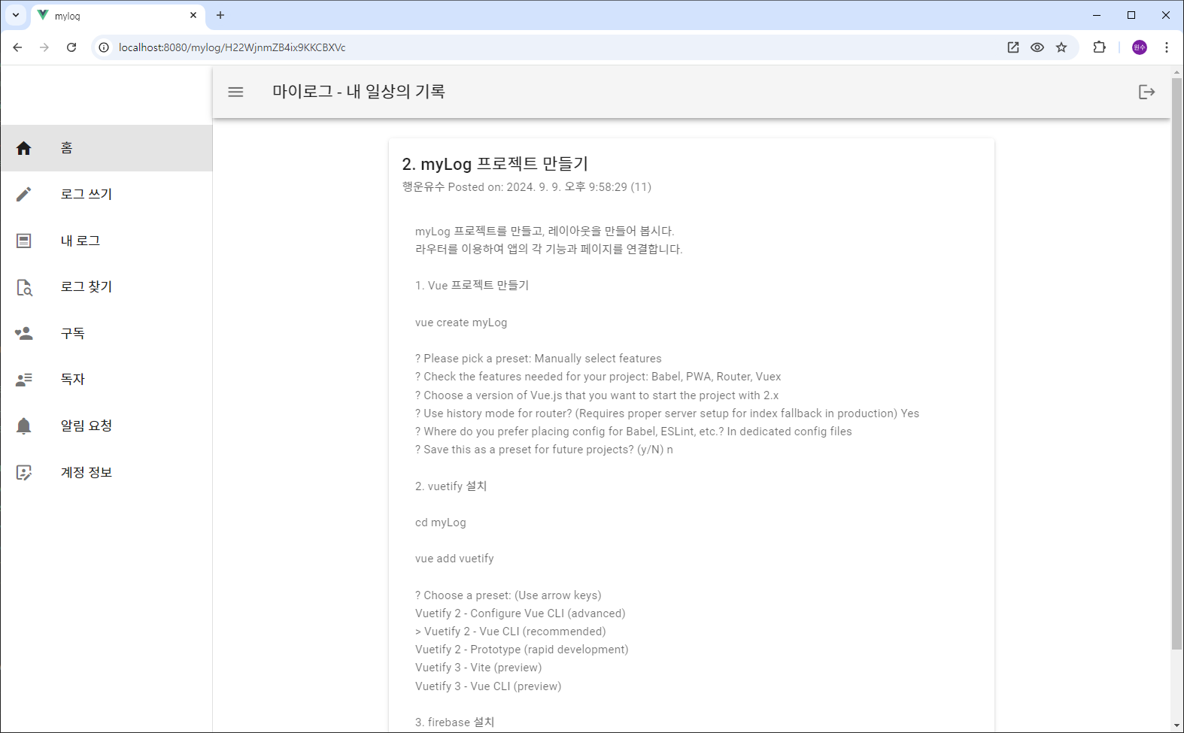Click the line '? Please pick a preset'

pyautogui.click(x=539, y=359)
